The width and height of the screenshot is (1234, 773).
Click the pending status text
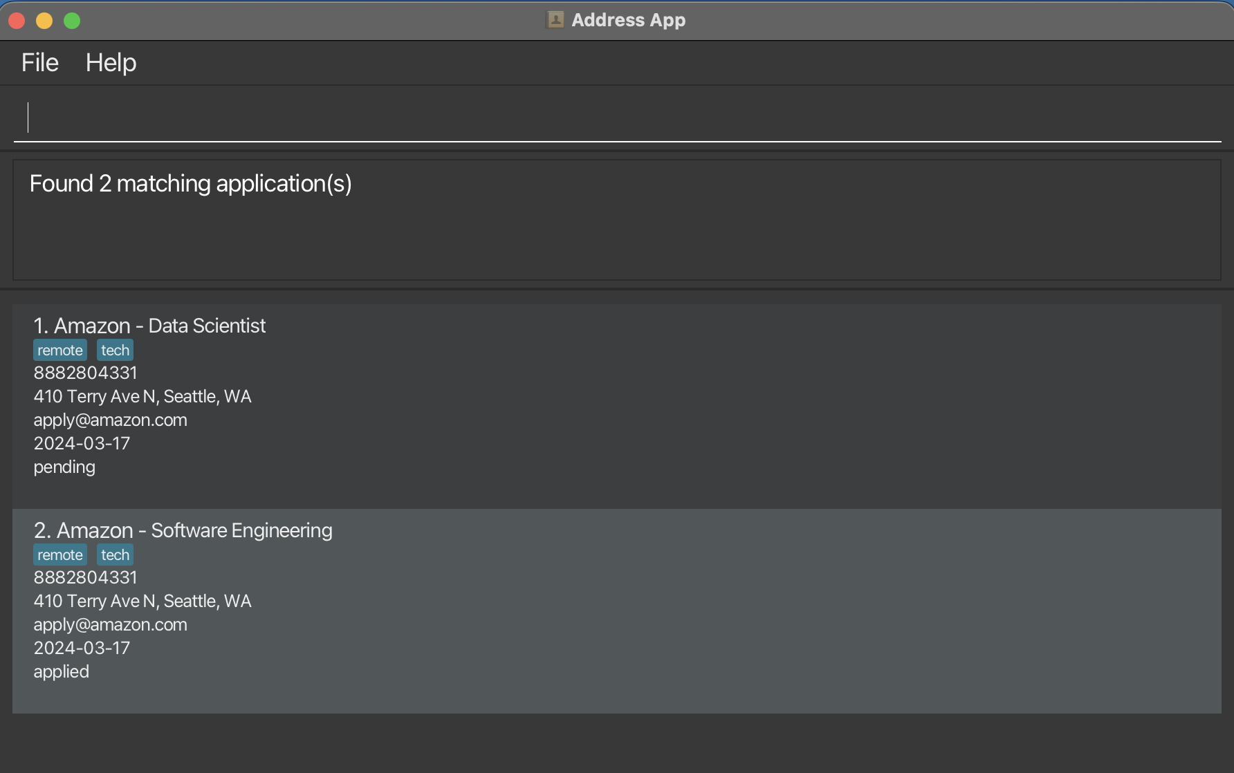click(x=64, y=467)
